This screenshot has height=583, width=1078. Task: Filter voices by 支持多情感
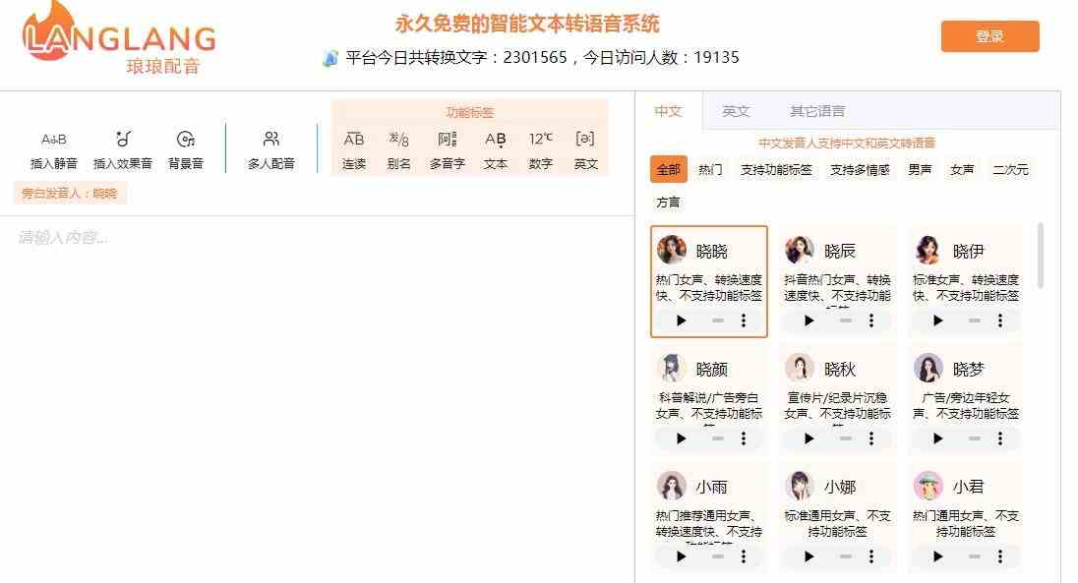(x=860, y=169)
